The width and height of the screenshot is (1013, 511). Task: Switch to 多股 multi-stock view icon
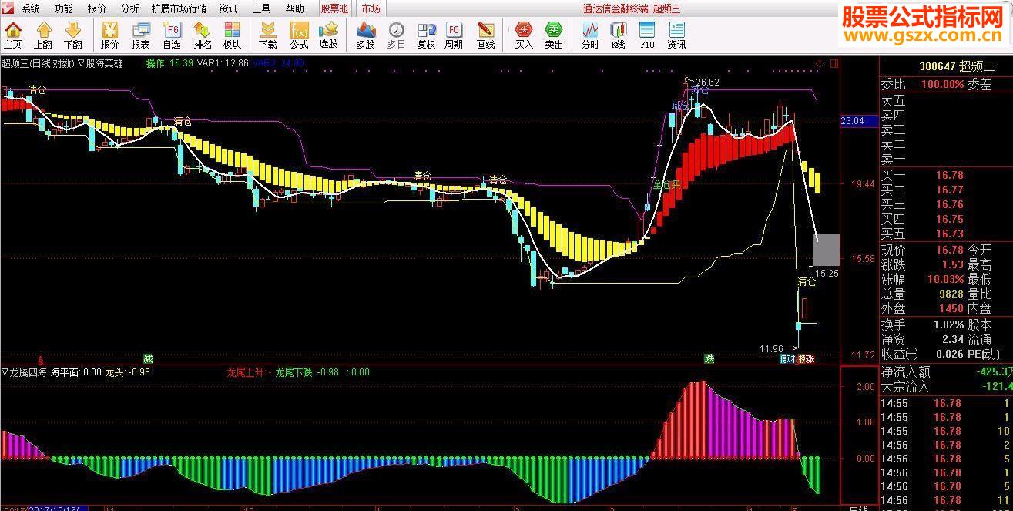pyautogui.click(x=365, y=35)
